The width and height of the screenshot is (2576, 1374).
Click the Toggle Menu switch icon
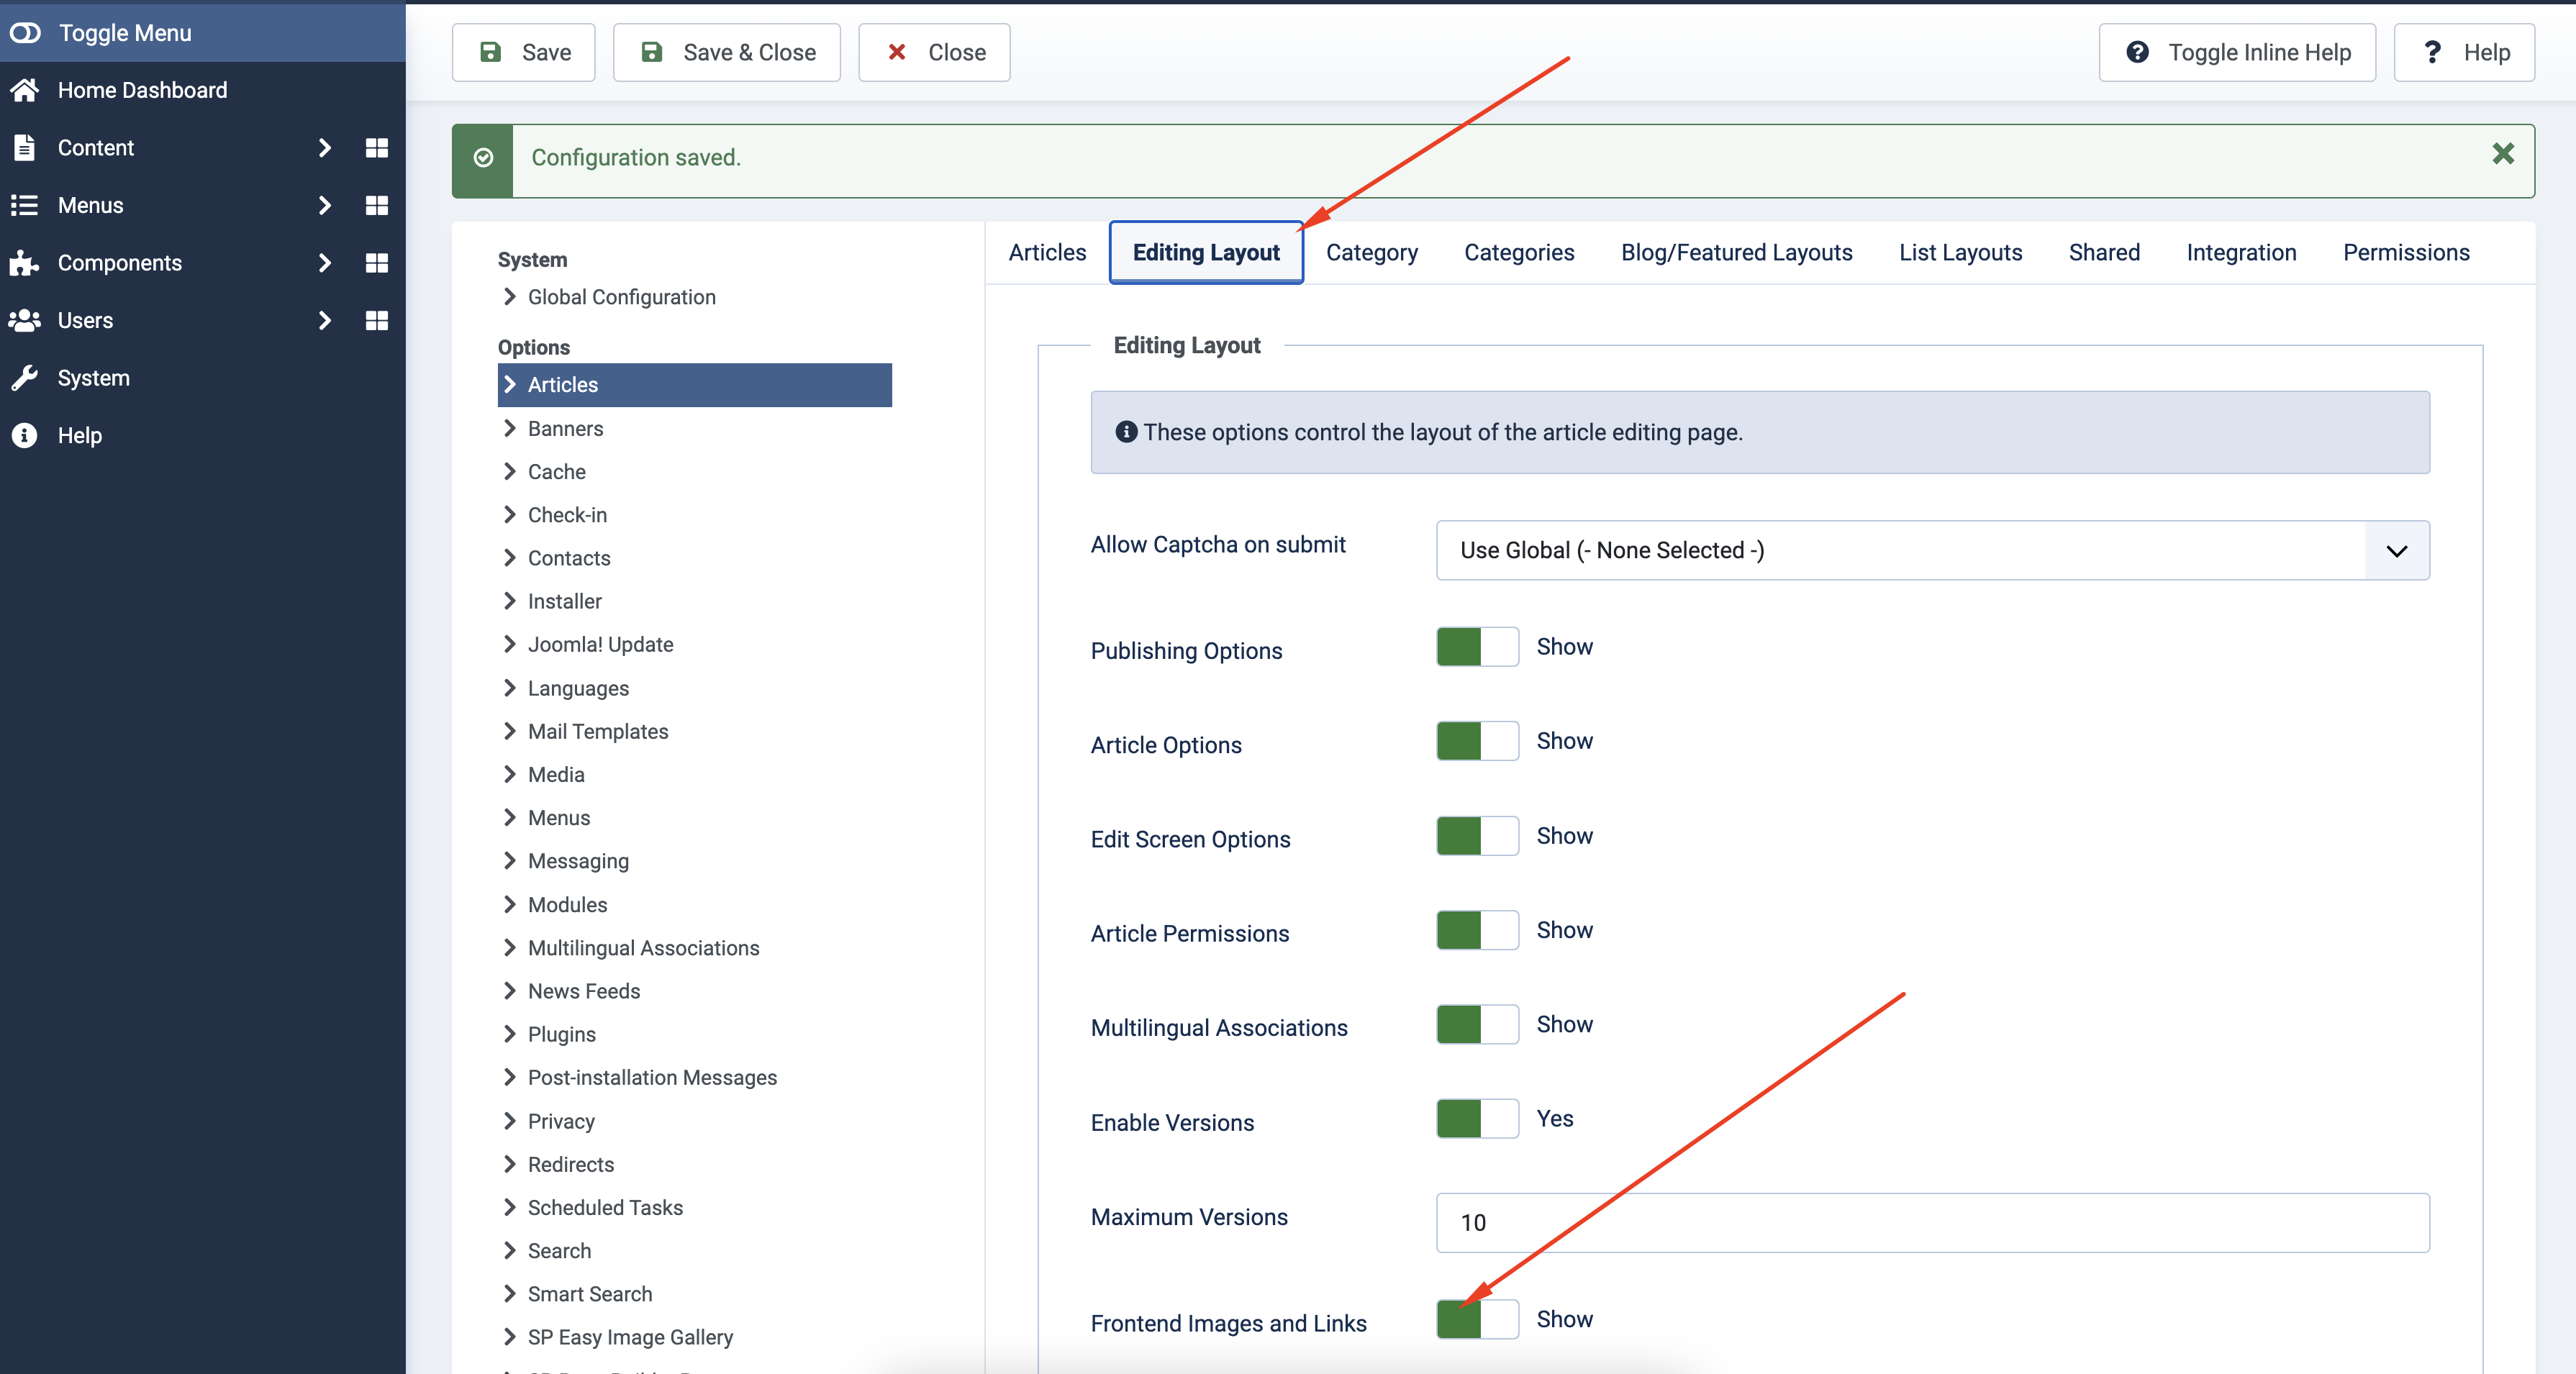25,33
